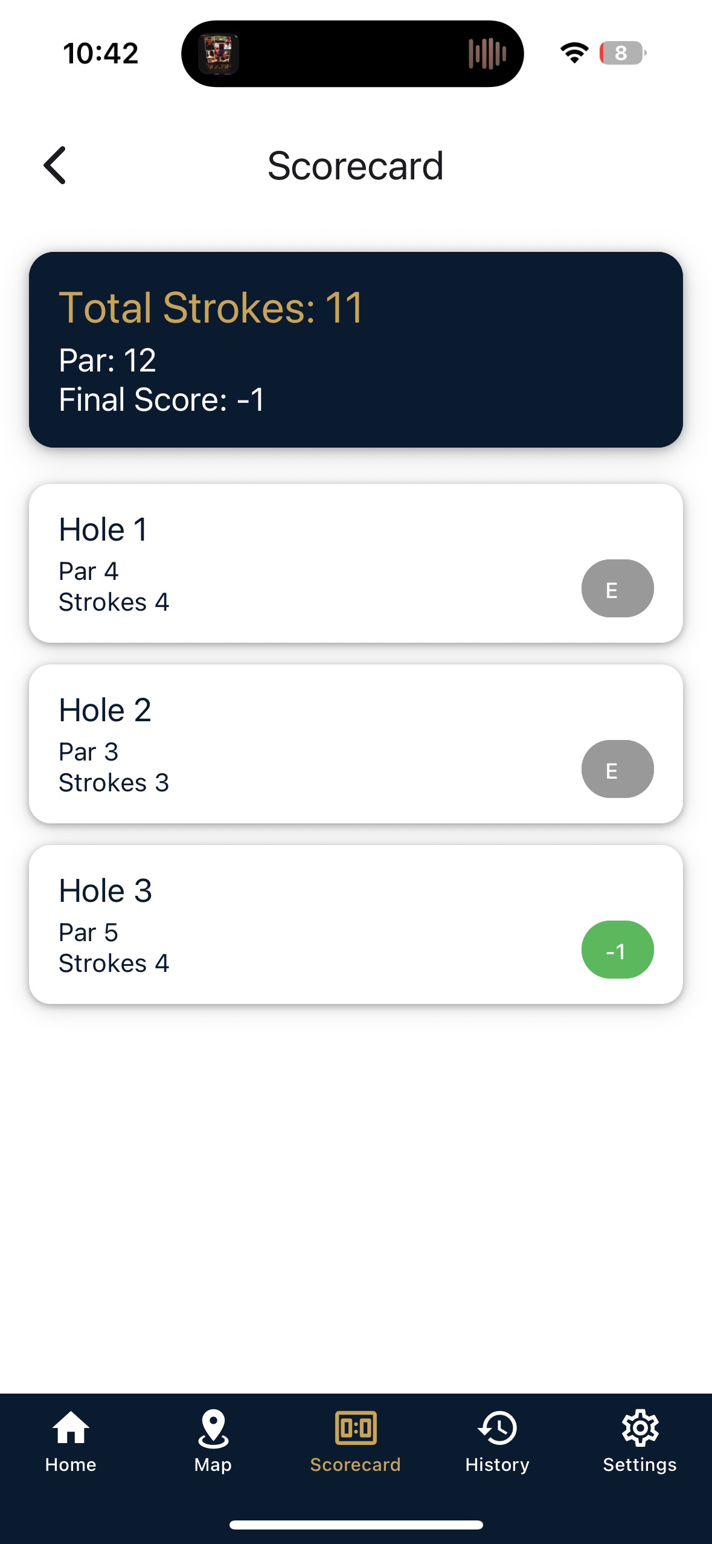
Task: Tap the audio waveform indicator
Action: 487,54
